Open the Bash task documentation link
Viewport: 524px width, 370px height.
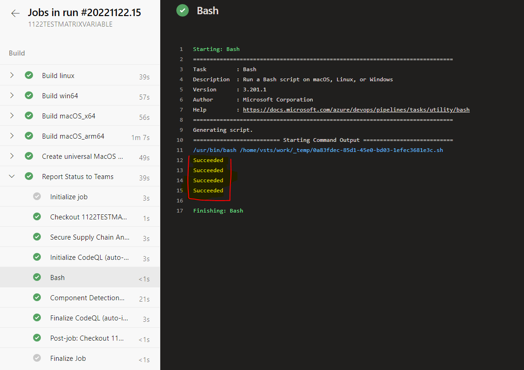pyautogui.click(x=356, y=110)
